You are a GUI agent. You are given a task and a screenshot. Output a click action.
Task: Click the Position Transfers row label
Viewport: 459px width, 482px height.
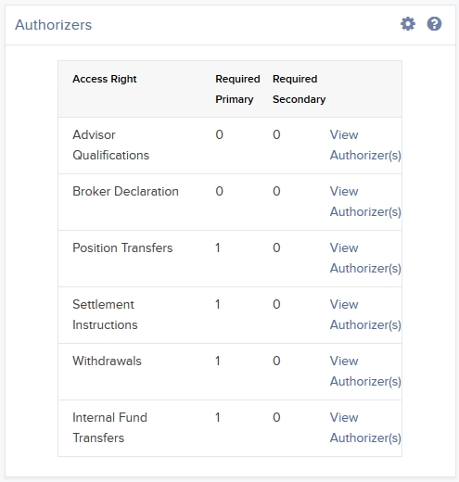[x=122, y=247]
